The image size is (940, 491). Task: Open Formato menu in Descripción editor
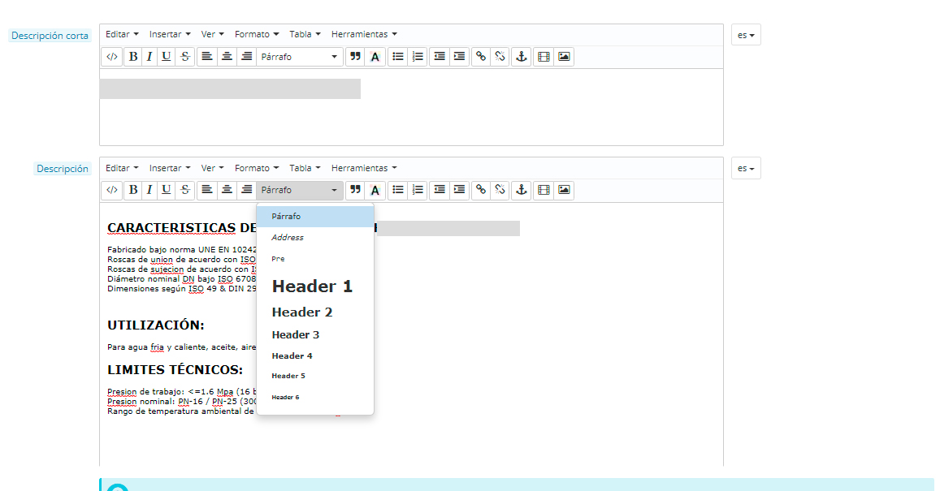click(257, 168)
